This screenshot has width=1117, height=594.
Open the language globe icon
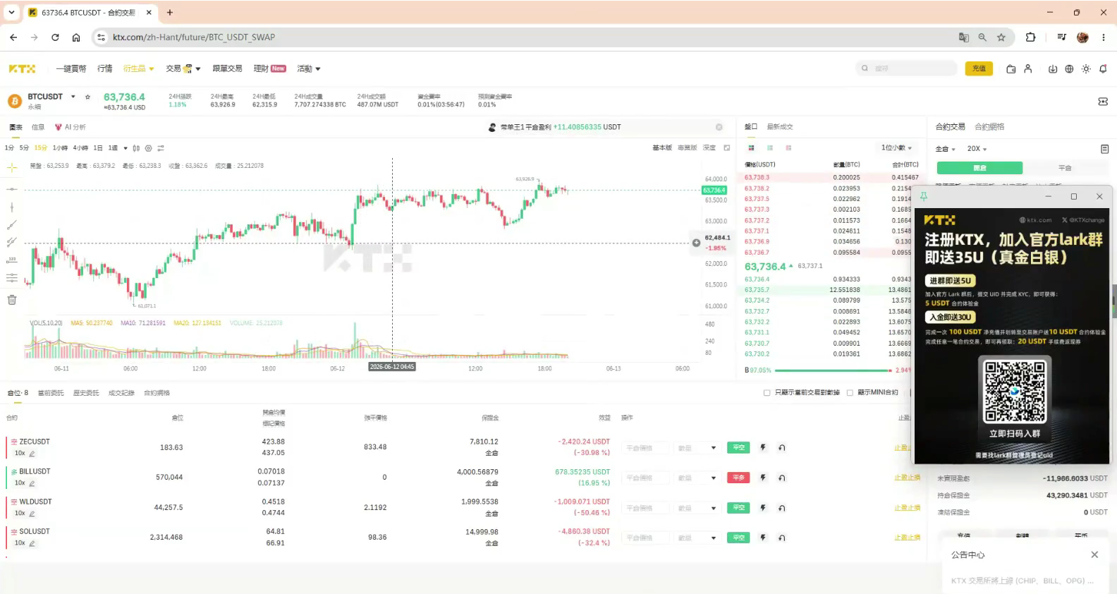point(1069,68)
